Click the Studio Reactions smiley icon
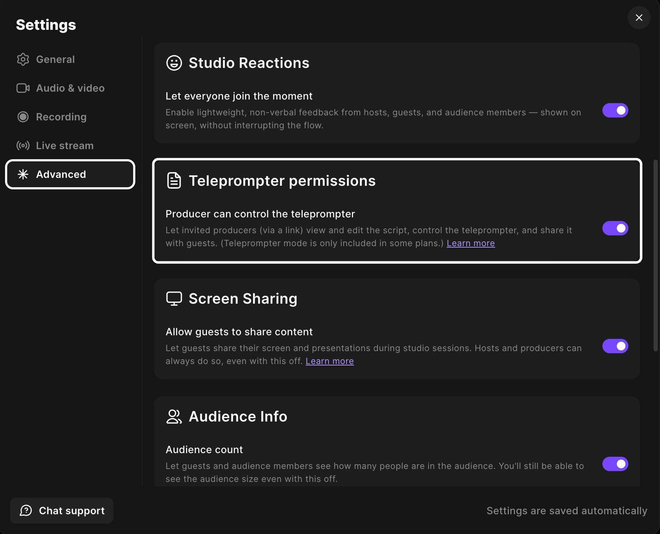This screenshot has width=660, height=534. coord(174,63)
